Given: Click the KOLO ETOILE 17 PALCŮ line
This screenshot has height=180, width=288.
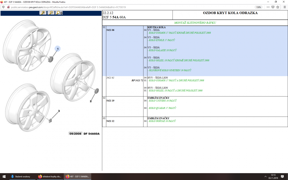Looking at the screenshot, I should (162, 40).
